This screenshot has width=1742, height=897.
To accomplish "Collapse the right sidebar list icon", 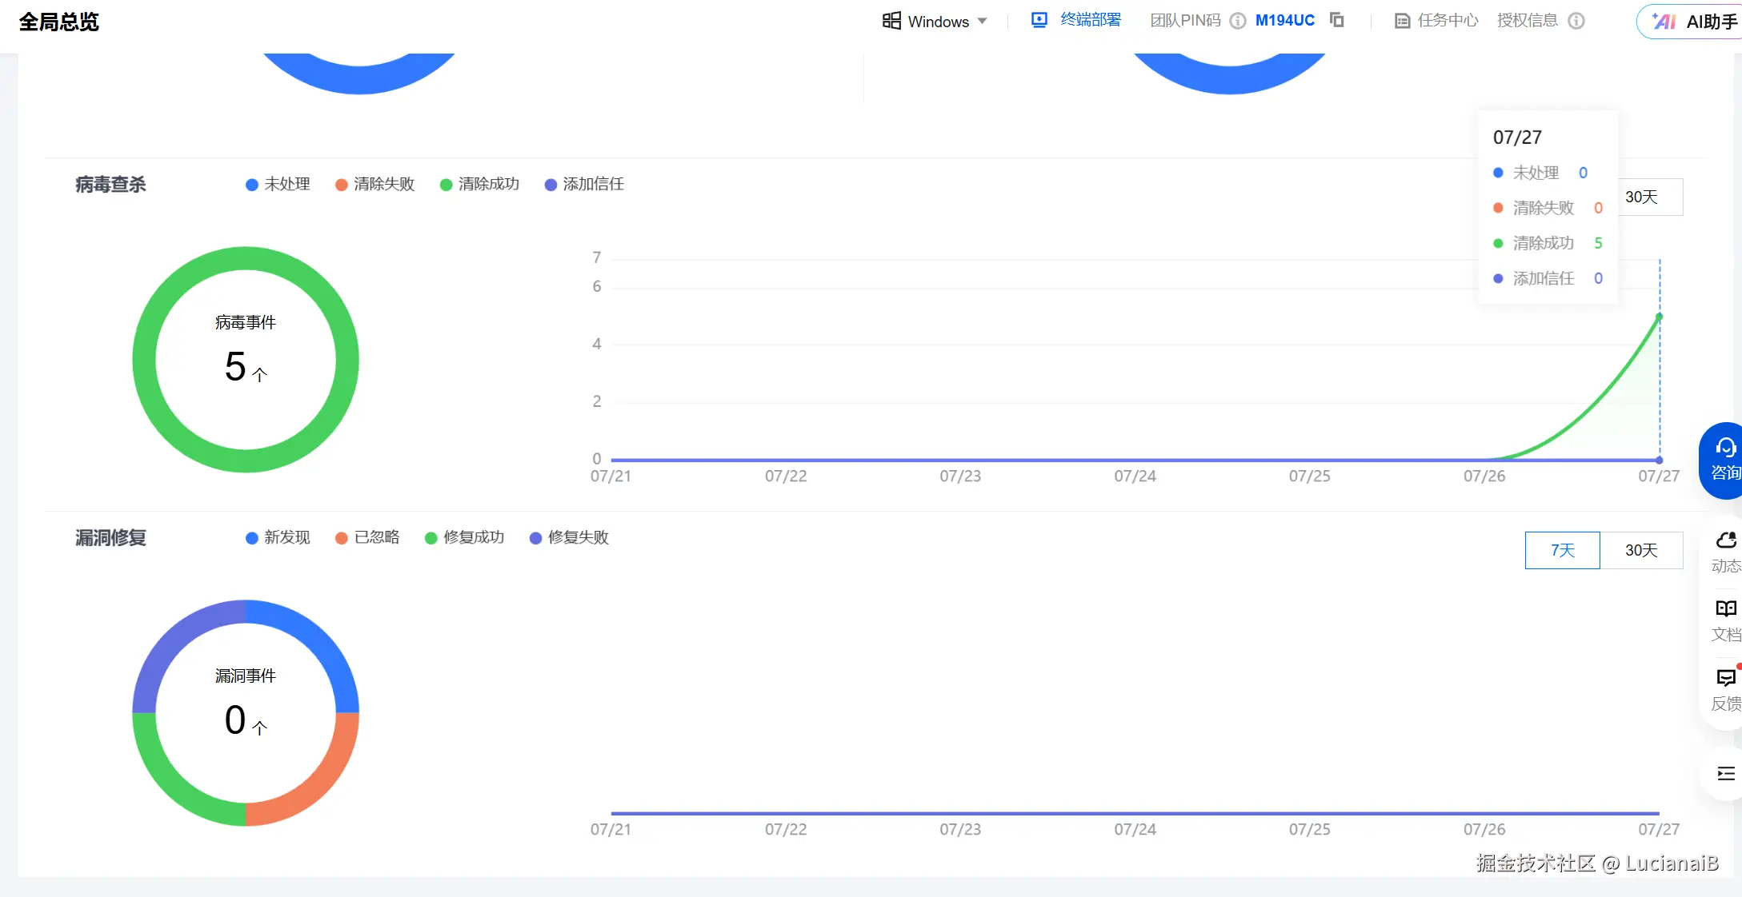I will click(x=1725, y=774).
